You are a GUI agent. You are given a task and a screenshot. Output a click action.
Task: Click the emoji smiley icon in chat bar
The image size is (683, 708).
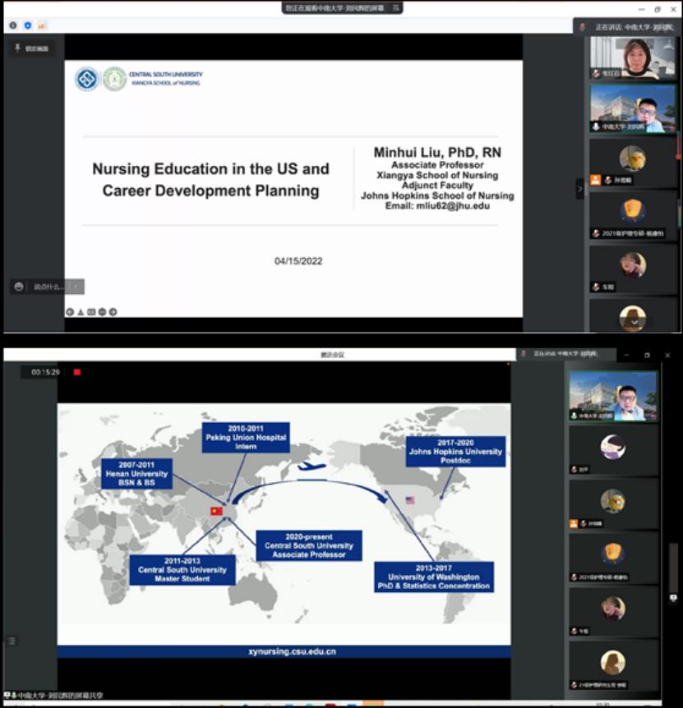19,287
